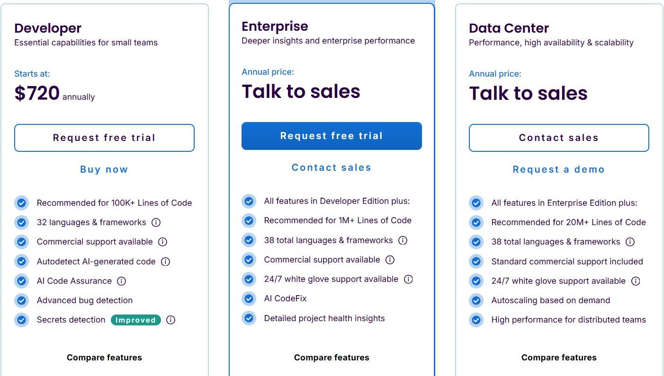The height and width of the screenshot is (376, 664).
Task: Open Compare features under Enterprise plan
Action: click(332, 358)
